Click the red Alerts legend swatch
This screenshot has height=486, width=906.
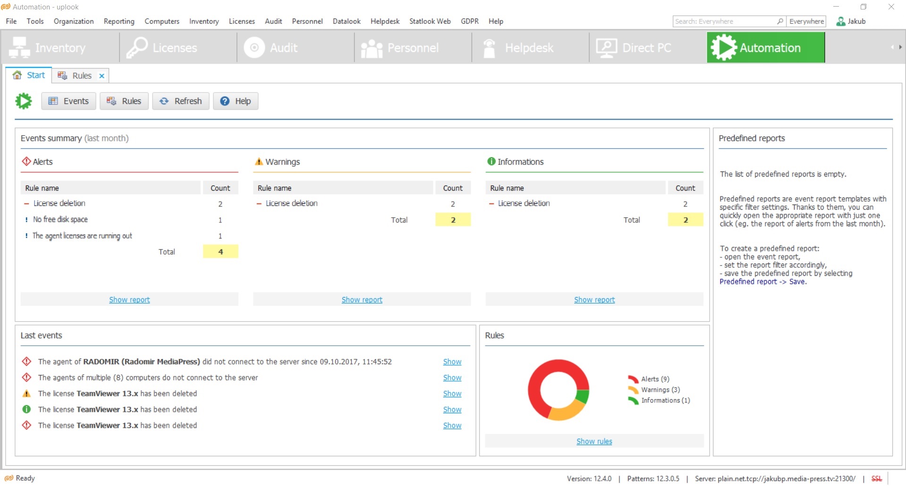(x=633, y=379)
